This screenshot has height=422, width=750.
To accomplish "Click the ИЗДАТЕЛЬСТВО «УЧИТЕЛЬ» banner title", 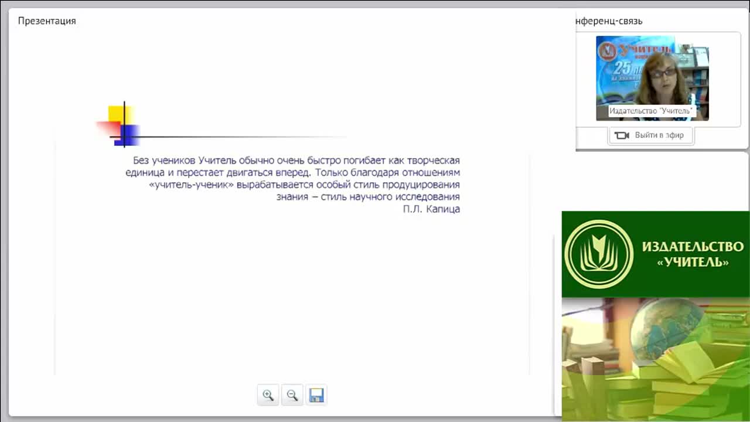I will tap(693, 254).
